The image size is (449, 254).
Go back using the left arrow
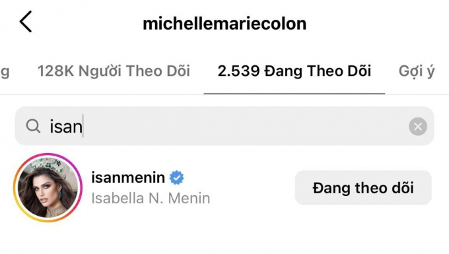(x=26, y=22)
